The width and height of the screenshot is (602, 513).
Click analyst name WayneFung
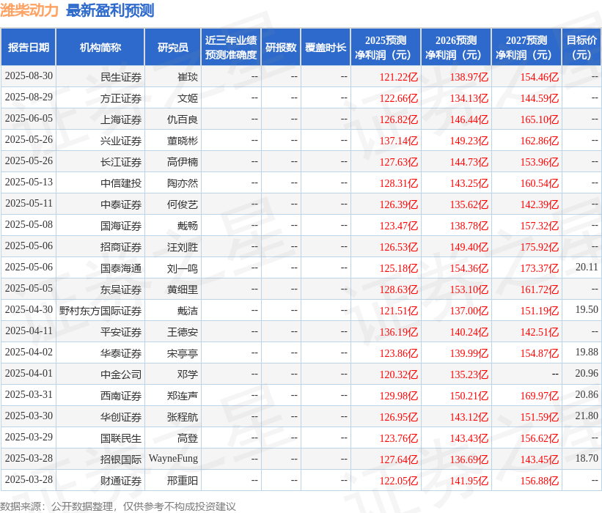point(173,459)
